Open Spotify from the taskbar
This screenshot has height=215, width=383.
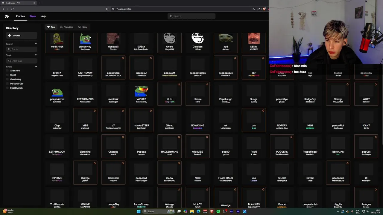click(x=218, y=211)
